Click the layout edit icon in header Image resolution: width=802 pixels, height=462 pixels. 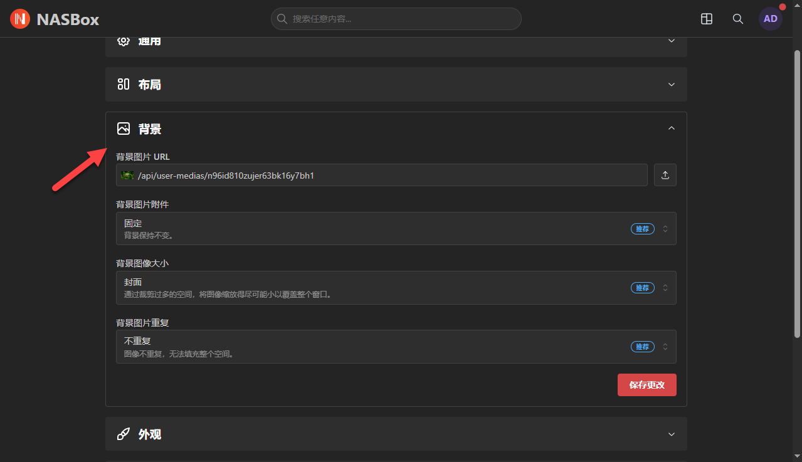[x=707, y=19]
